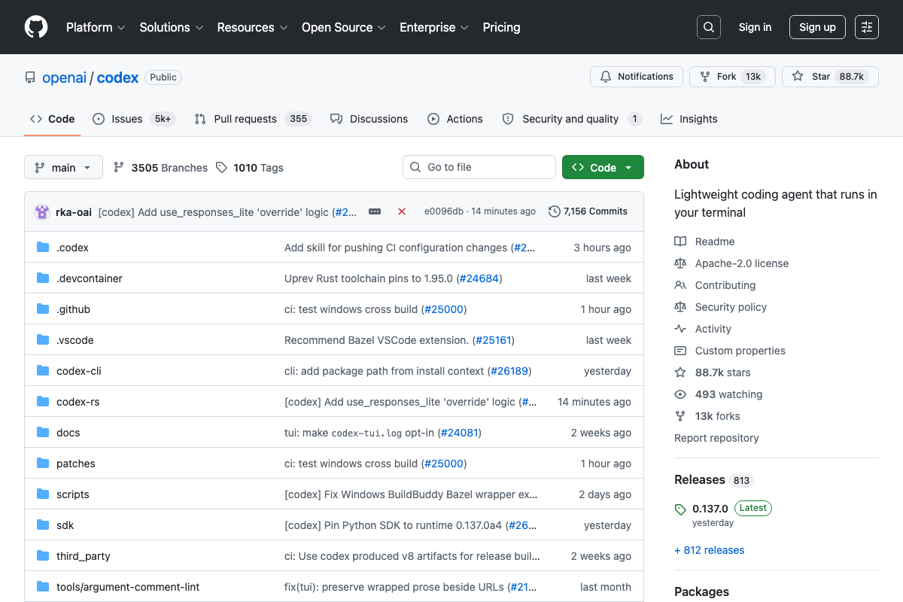
Task: Expand the Platform menu
Action: click(95, 27)
